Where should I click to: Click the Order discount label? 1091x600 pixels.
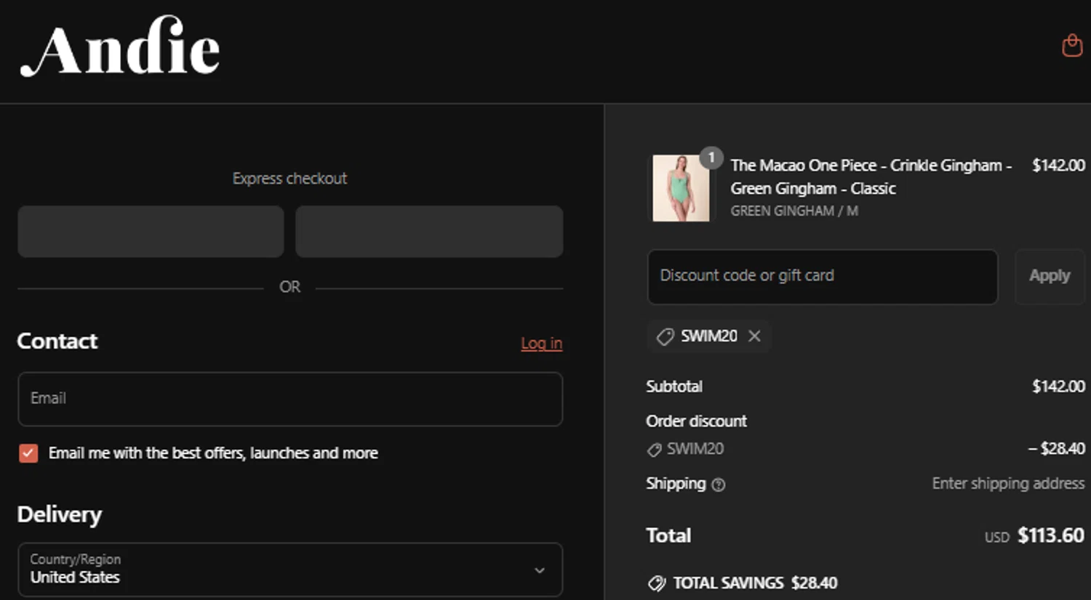696,421
